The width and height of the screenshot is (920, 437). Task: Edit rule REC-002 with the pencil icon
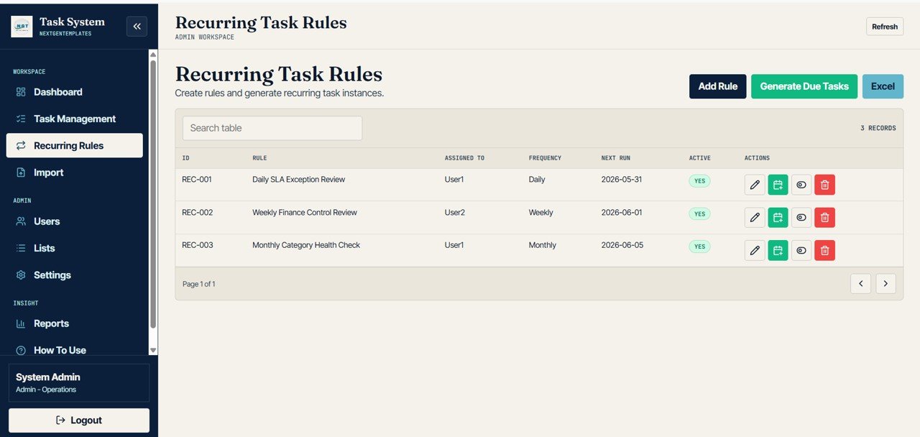755,217
